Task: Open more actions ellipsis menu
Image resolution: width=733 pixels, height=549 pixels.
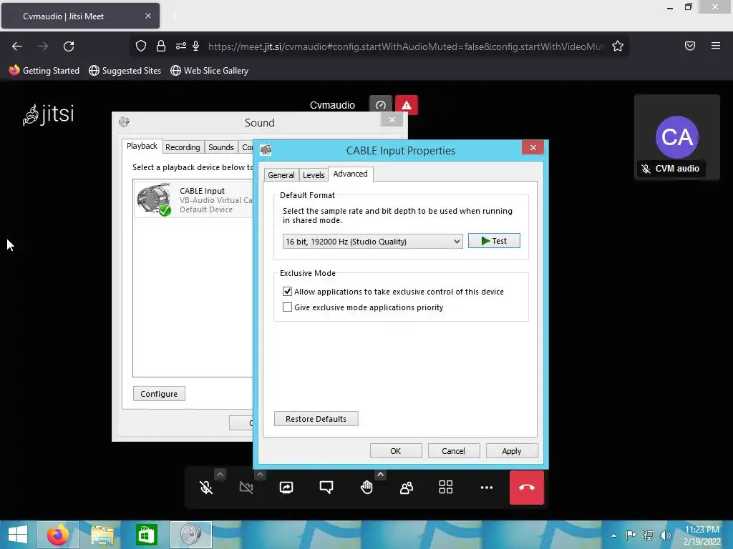Action: tap(487, 488)
